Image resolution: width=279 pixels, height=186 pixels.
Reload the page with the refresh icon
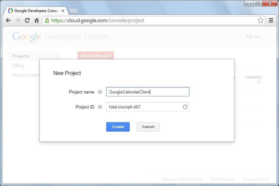(x=27, y=21)
